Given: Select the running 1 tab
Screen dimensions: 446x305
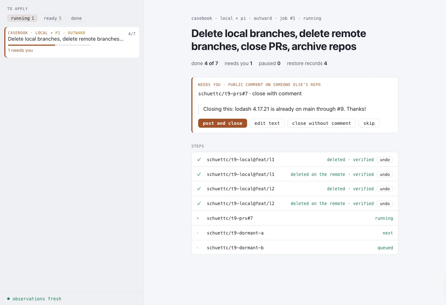Looking at the screenshot, I should click(x=22, y=18).
